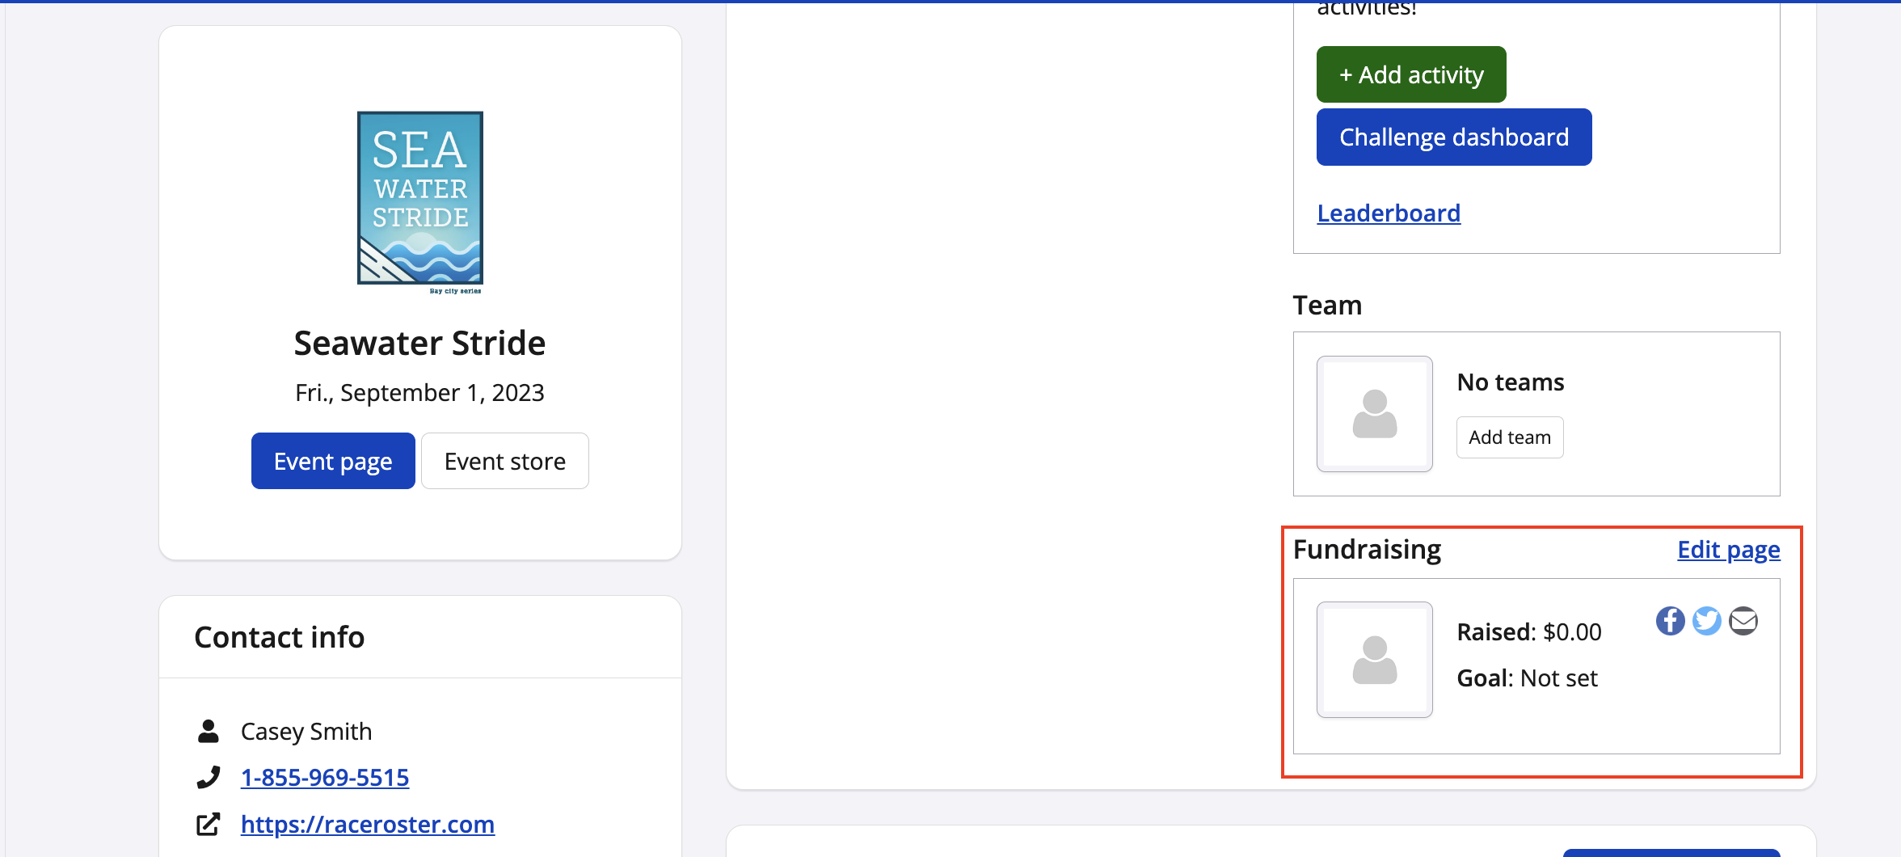Open Edit page for Fundraising
The width and height of the screenshot is (1901, 857).
(1728, 550)
